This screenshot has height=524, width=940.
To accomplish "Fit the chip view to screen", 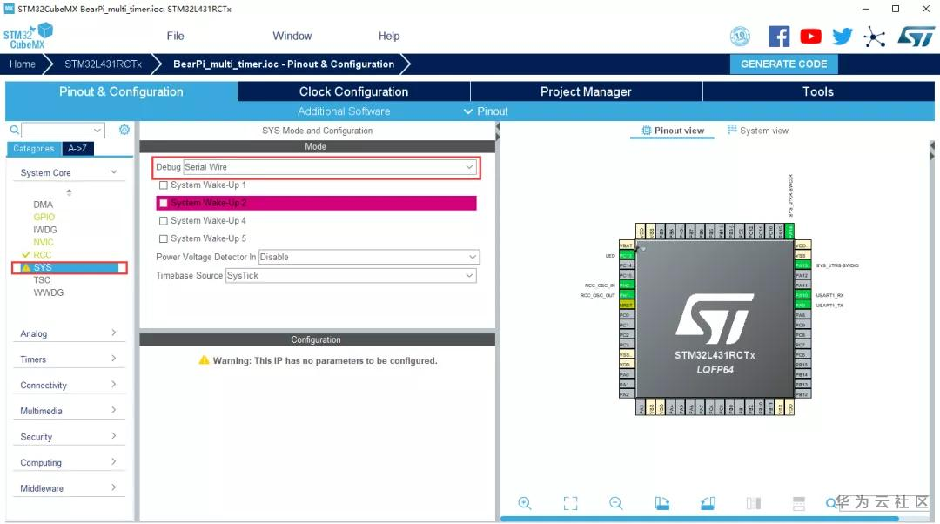I will [571, 503].
